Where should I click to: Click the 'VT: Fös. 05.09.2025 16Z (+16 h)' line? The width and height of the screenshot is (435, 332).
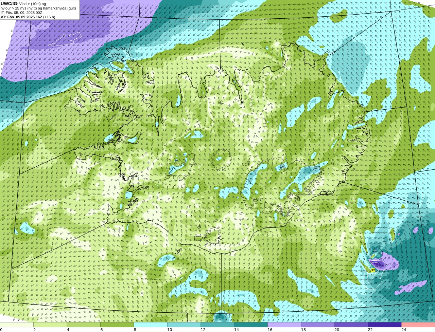coord(28,17)
